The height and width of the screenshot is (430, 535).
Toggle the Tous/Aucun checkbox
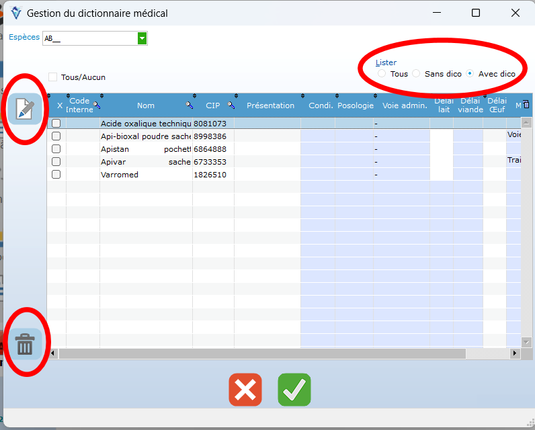click(x=52, y=77)
